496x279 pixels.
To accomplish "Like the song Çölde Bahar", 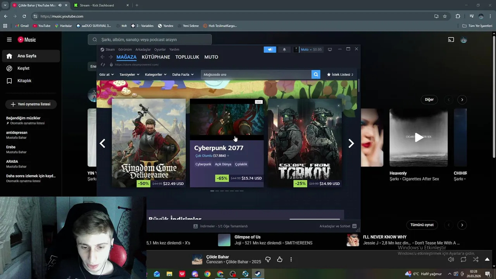I will click(x=280, y=260).
